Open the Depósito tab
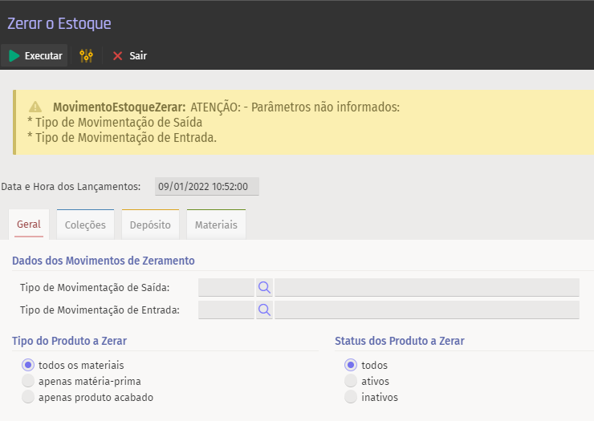The width and height of the screenshot is (594, 421). pyautogui.click(x=150, y=225)
